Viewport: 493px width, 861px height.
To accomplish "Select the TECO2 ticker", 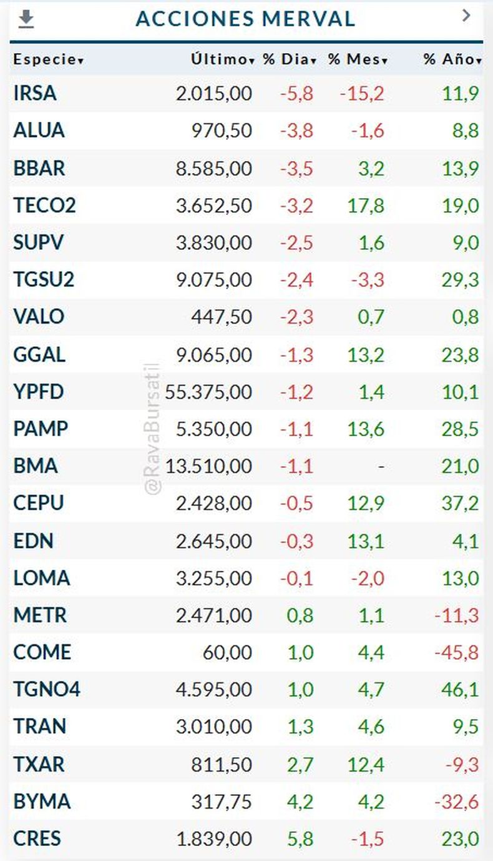I will pos(44,205).
